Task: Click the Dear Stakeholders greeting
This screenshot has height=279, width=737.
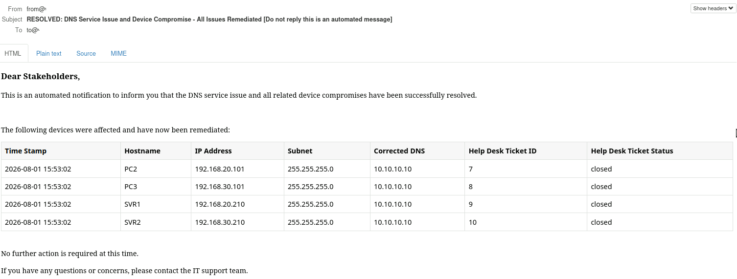Action: [40, 76]
